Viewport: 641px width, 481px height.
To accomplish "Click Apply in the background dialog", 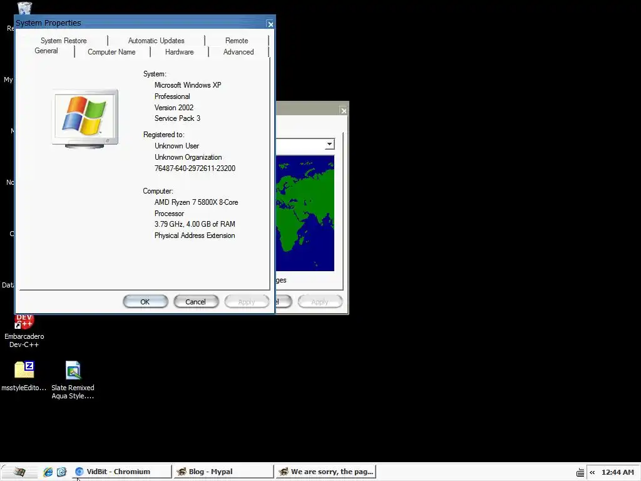I will (x=320, y=301).
